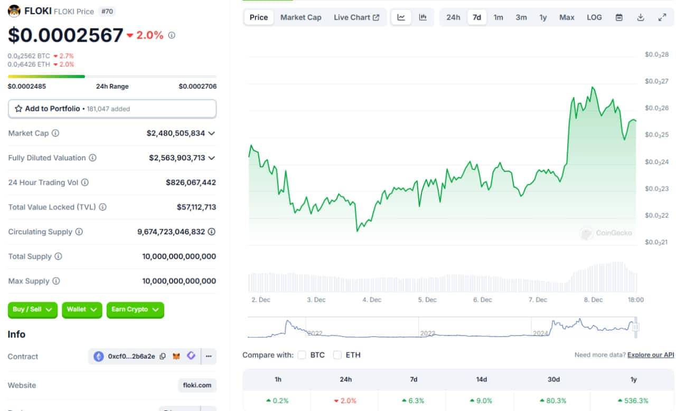Switch to the Market Cap chart tab
The image size is (676, 411).
pyautogui.click(x=301, y=17)
